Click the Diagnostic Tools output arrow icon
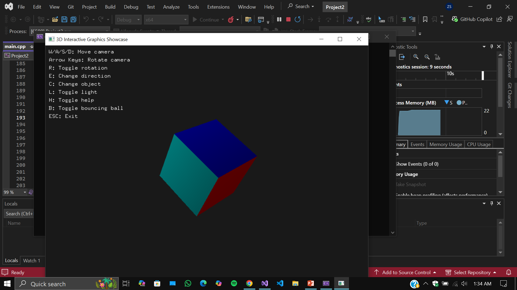The image size is (517, 290). (402, 57)
